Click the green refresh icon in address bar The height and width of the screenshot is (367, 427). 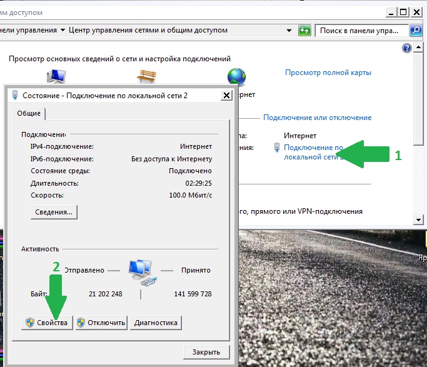pyautogui.click(x=304, y=31)
